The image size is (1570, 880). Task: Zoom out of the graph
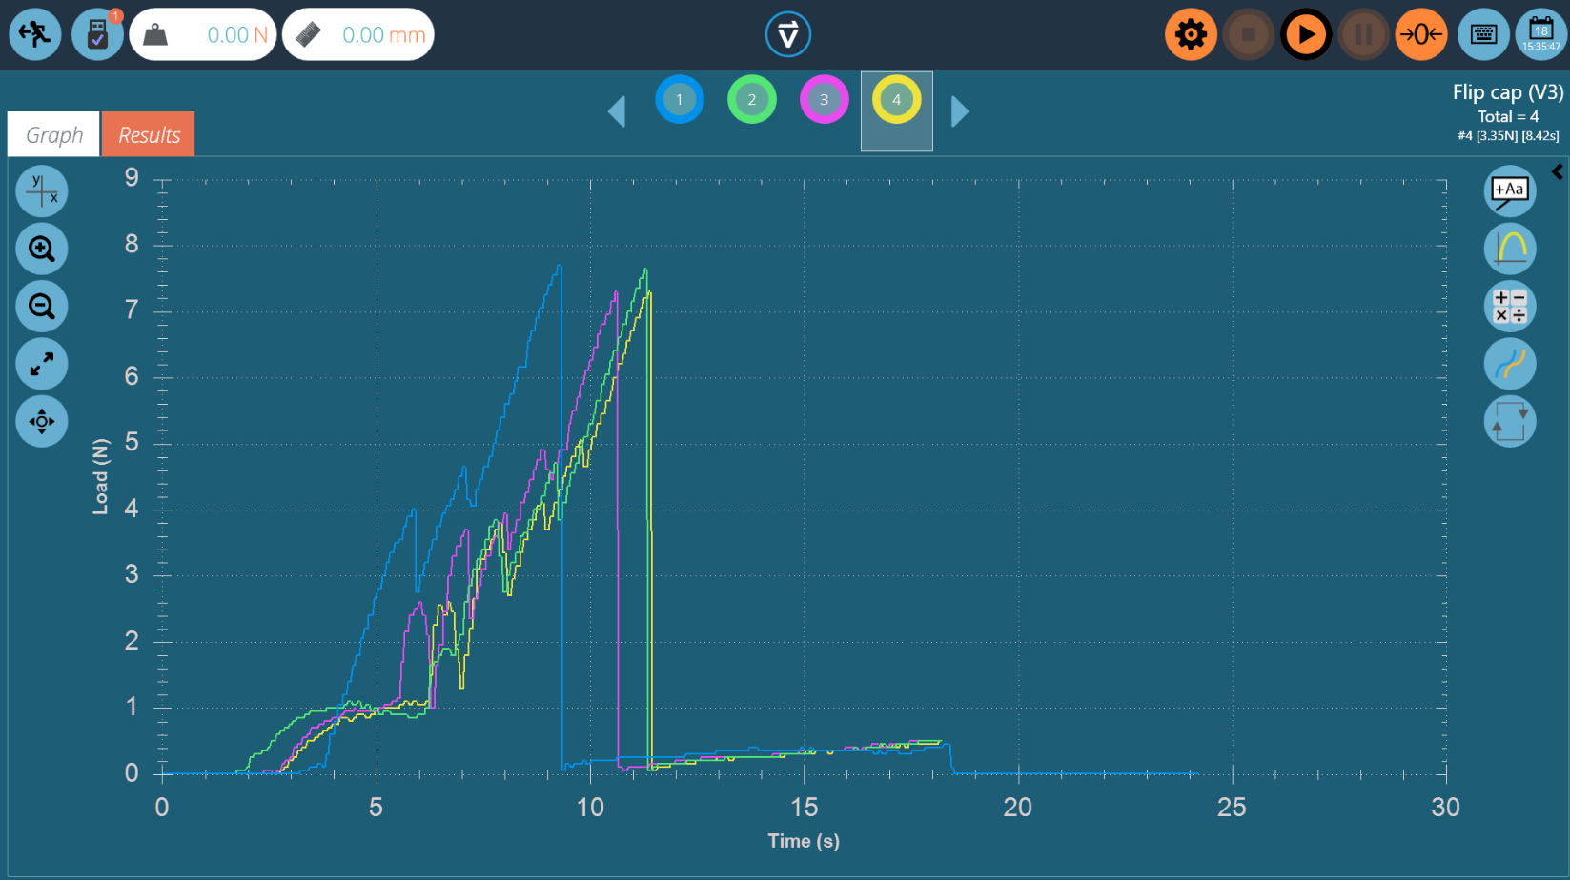coord(42,307)
